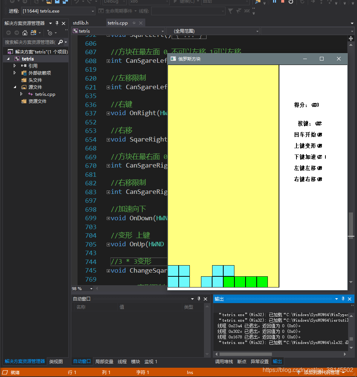
Task: Click the 生命周期事件 icon in debug toolbar
Action: [x=101, y=11]
